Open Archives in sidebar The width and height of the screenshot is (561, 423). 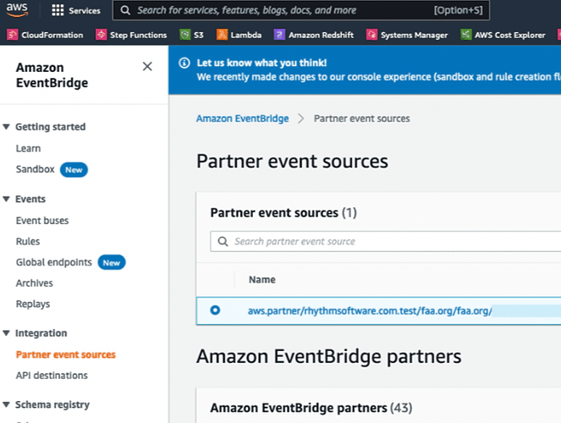click(x=35, y=283)
